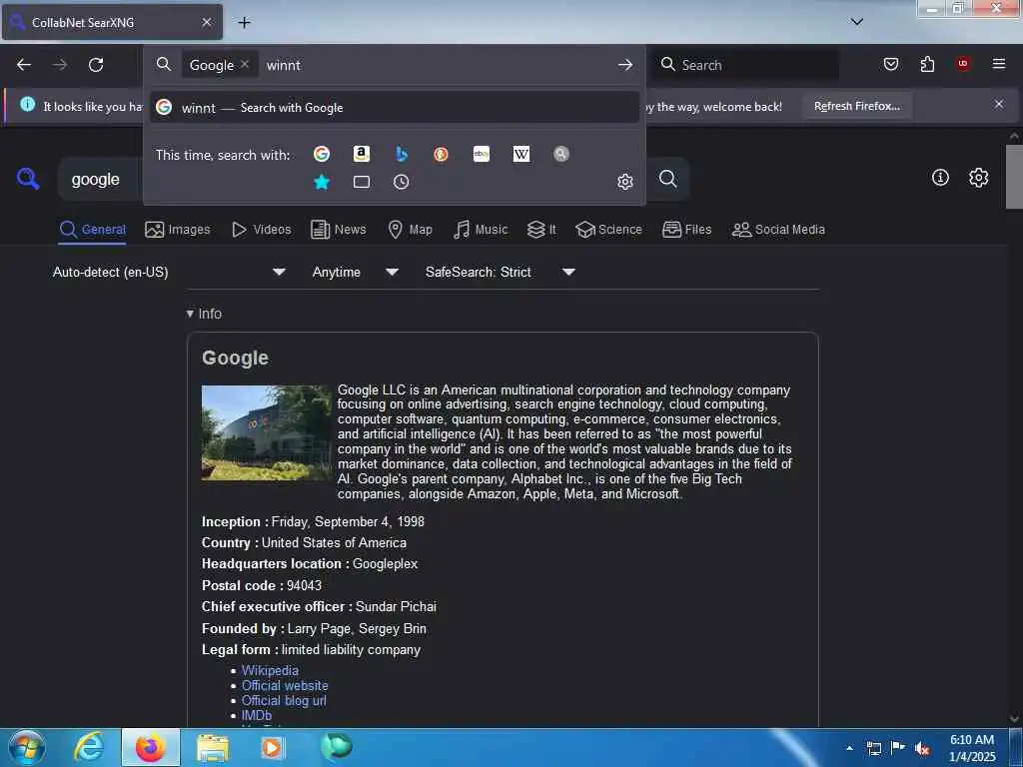Click the SearXNG query field with google

click(x=101, y=180)
